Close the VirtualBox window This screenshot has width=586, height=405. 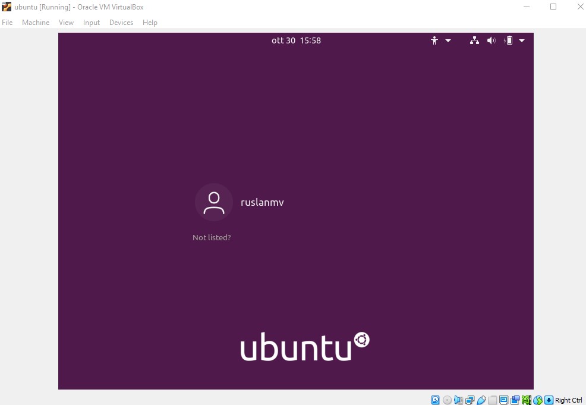click(x=581, y=7)
